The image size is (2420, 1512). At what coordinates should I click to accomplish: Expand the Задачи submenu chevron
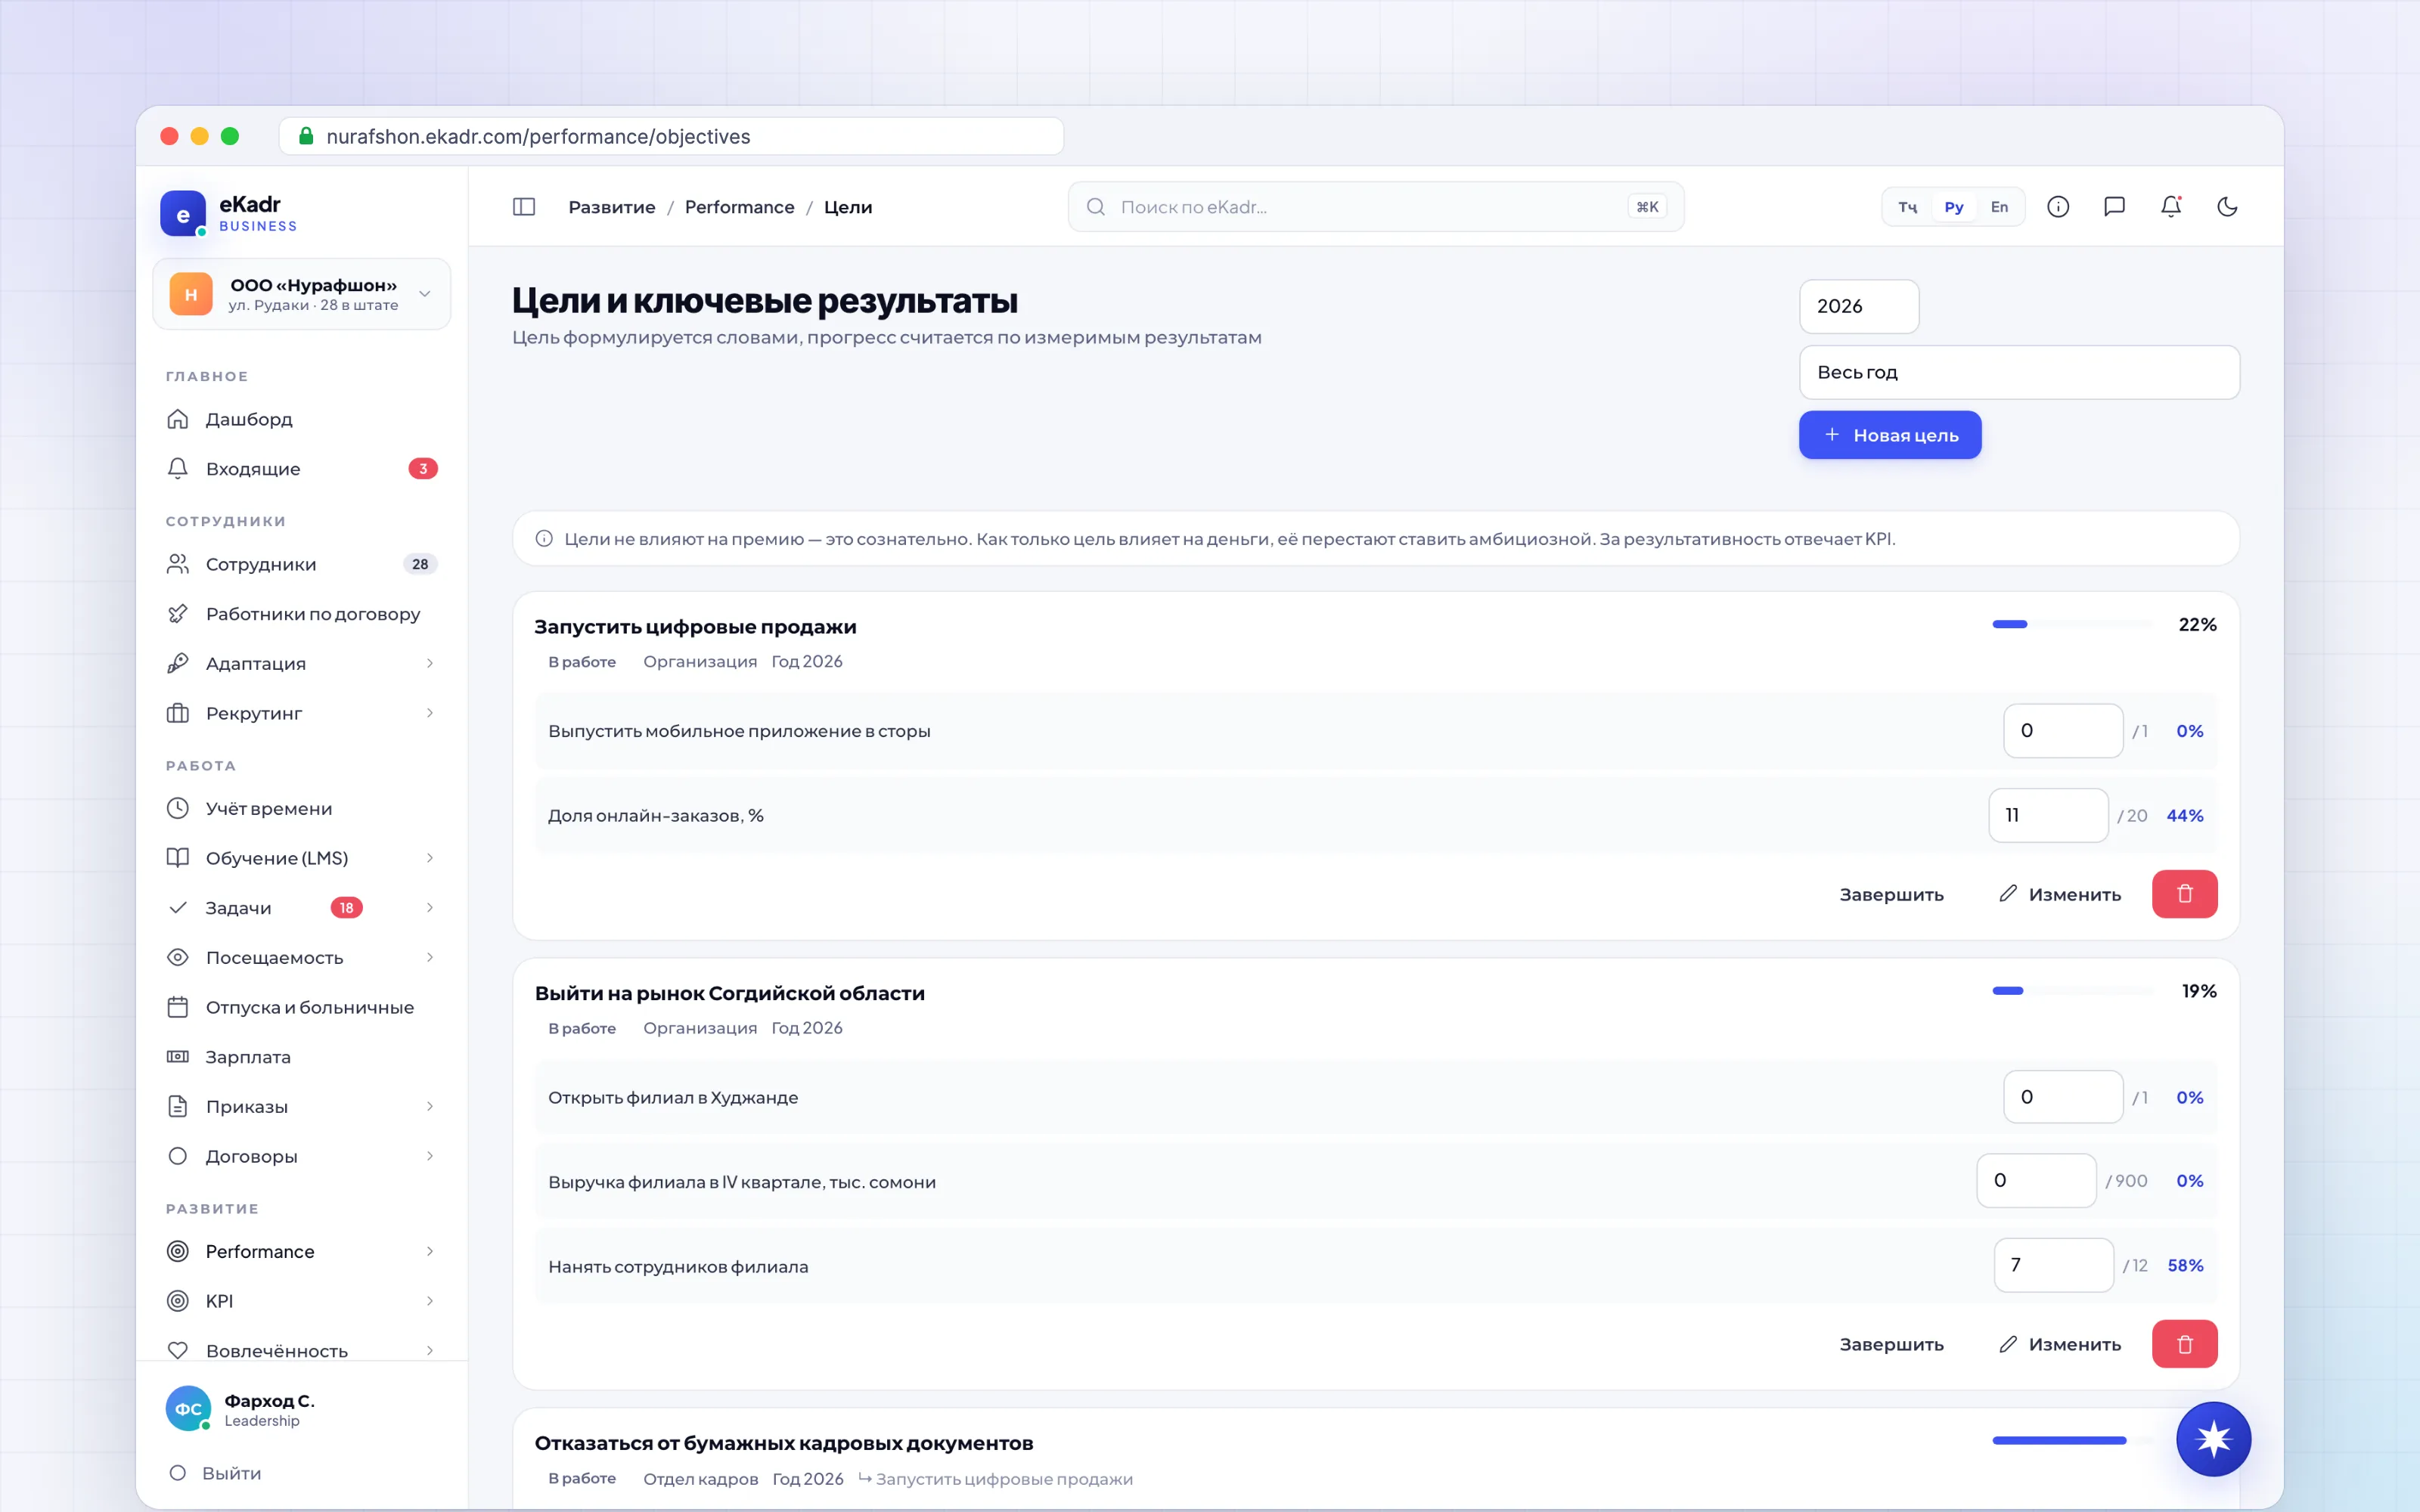[x=430, y=908]
